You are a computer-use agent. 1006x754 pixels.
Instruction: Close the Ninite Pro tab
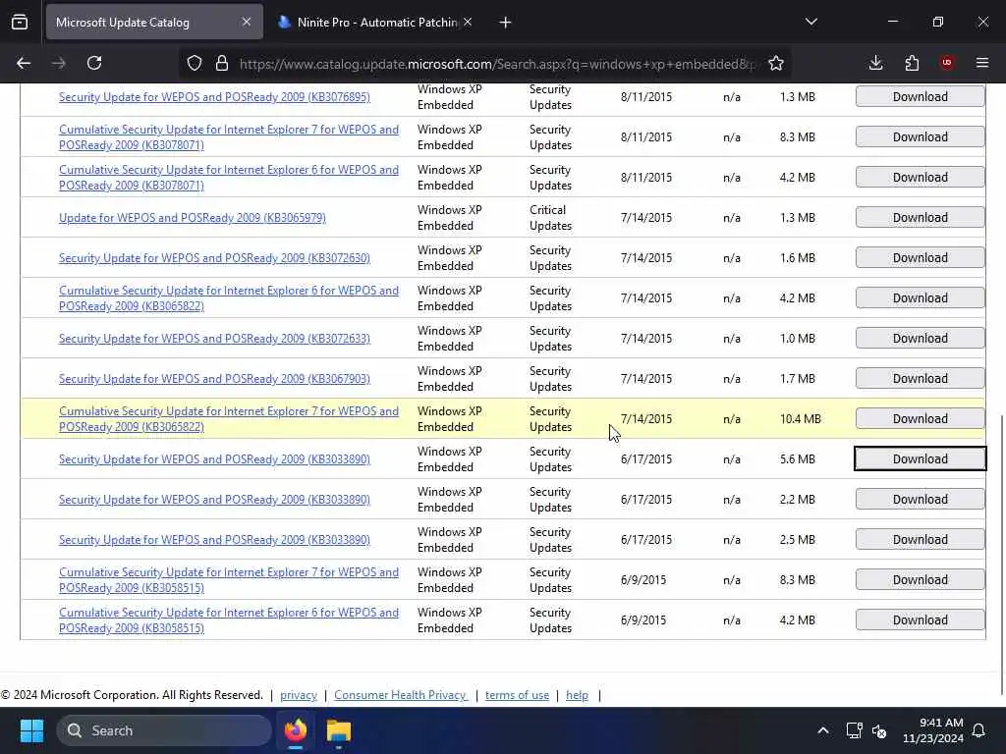468,22
